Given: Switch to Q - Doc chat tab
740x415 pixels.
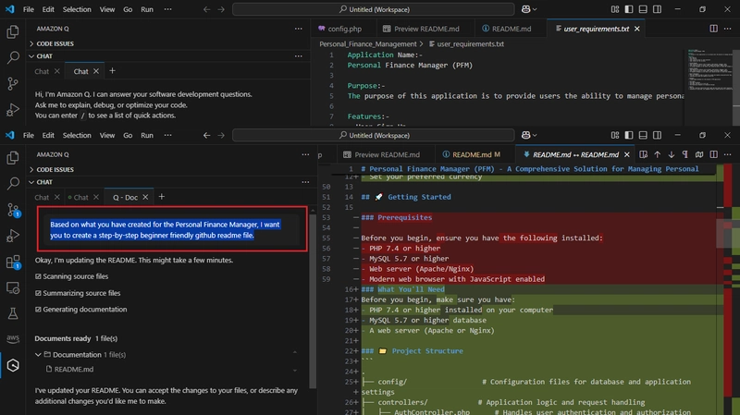Looking at the screenshot, I should pyautogui.click(x=125, y=198).
